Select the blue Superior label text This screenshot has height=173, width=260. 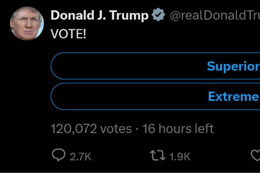pyautogui.click(x=233, y=66)
